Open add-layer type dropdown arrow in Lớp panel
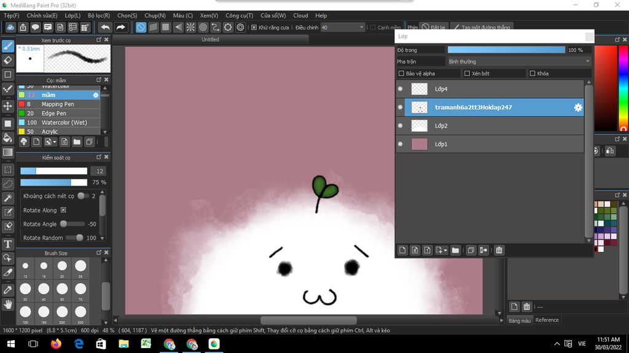Screen dimensions: 629x353 point(445,251)
